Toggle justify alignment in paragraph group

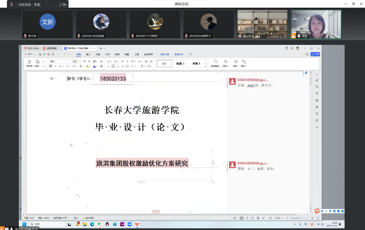(123, 66)
